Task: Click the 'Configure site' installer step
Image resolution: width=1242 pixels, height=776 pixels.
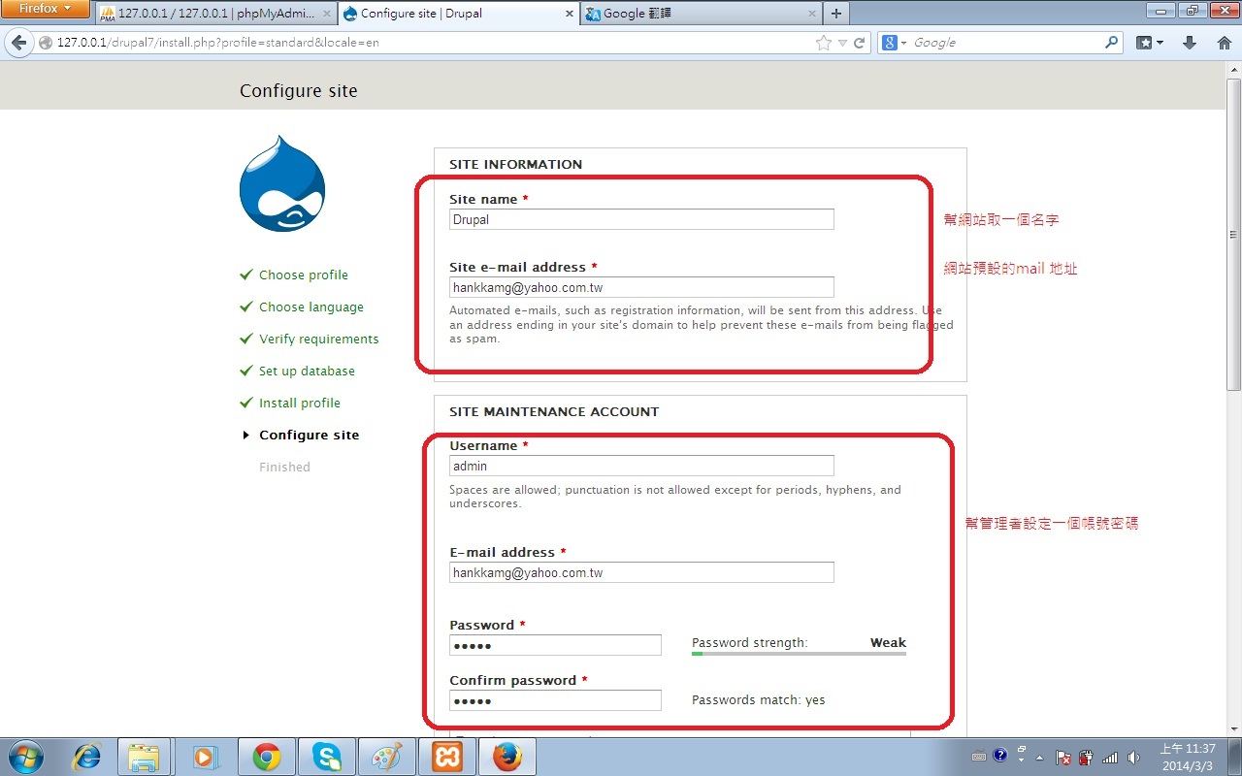Action: click(x=309, y=435)
